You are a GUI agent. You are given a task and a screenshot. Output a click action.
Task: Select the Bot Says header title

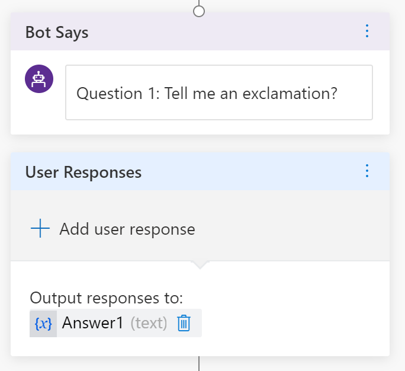click(x=57, y=32)
